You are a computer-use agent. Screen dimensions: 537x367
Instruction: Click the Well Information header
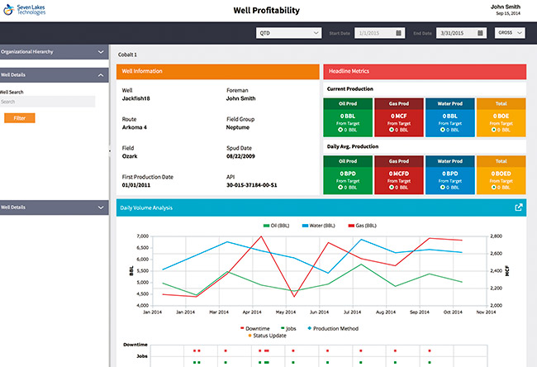click(218, 71)
